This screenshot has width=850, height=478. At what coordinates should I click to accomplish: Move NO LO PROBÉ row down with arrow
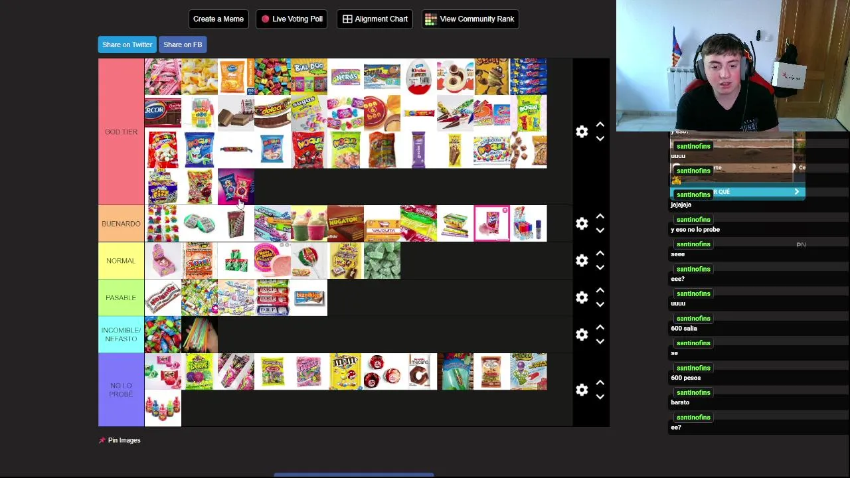point(600,396)
